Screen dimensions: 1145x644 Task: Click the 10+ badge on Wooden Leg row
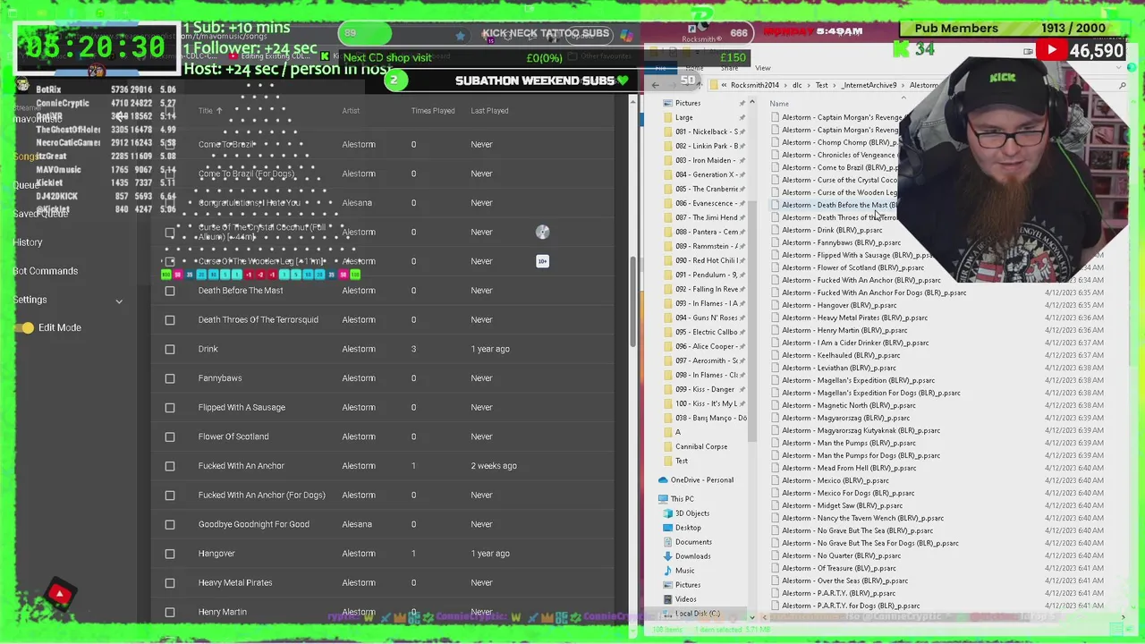[542, 261]
